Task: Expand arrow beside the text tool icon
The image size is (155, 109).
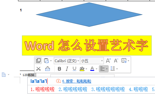Action: [129, 61]
